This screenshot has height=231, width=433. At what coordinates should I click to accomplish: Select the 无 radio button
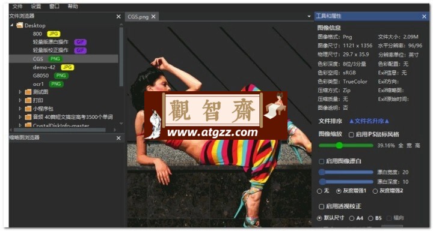pos(319,191)
